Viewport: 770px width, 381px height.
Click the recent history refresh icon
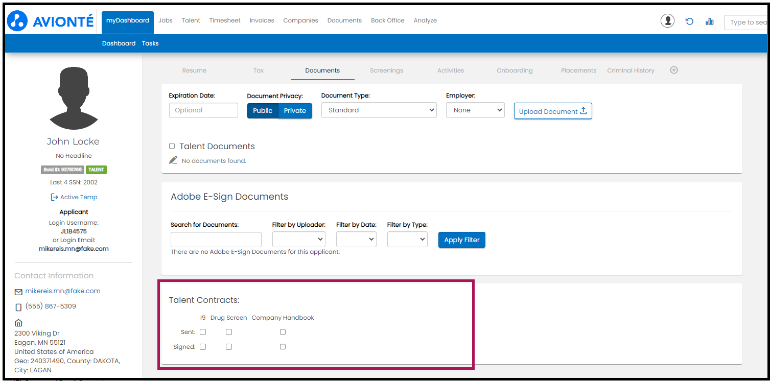pyautogui.click(x=689, y=21)
